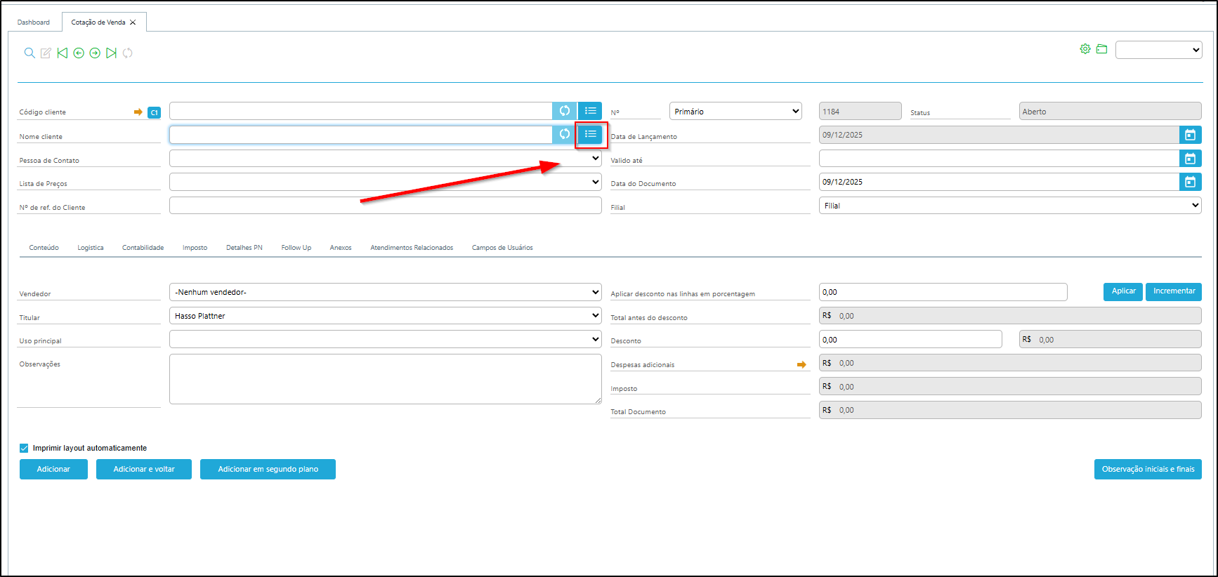Open calendar picker for Valido até
The width and height of the screenshot is (1218, 577).
1190,159
